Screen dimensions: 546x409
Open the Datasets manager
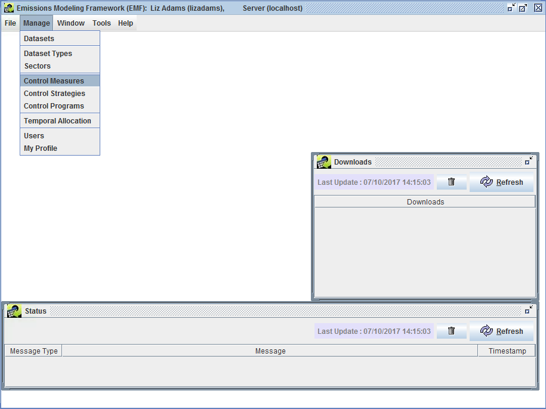(x=38, y=38)
